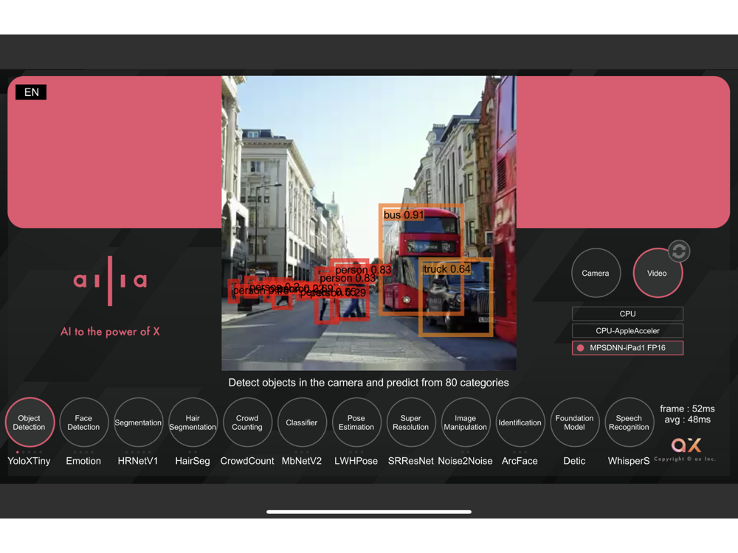Select the Foundation Model category
Screen dimensions: 738x553
point(574,422)
